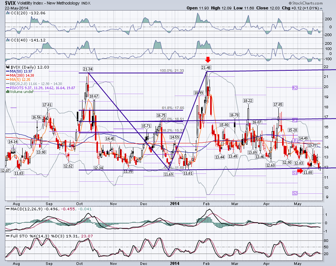Image resolution: width=336 pixels, height=266 pixels.
Task: Click the chart icon beside CCI(20)
Action: [8, 13]
